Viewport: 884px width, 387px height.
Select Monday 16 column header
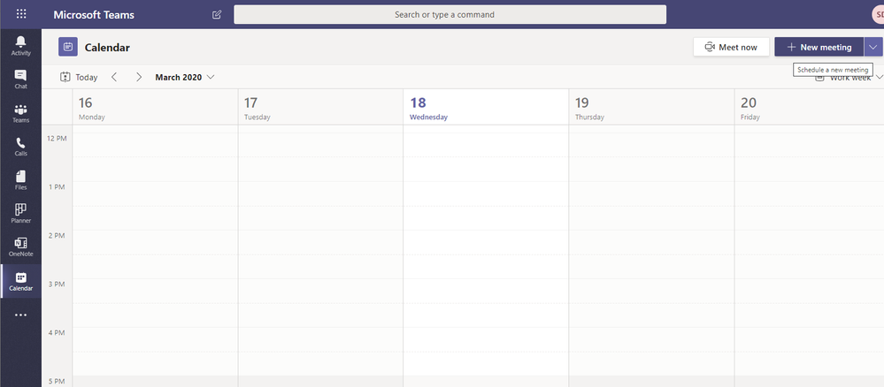(x=155, y=108)
